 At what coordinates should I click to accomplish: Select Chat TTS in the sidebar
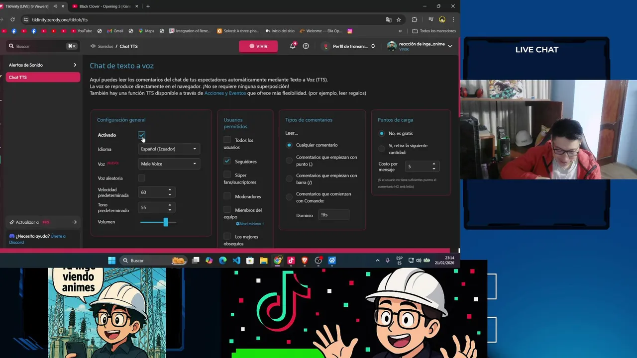coord(43,77)
